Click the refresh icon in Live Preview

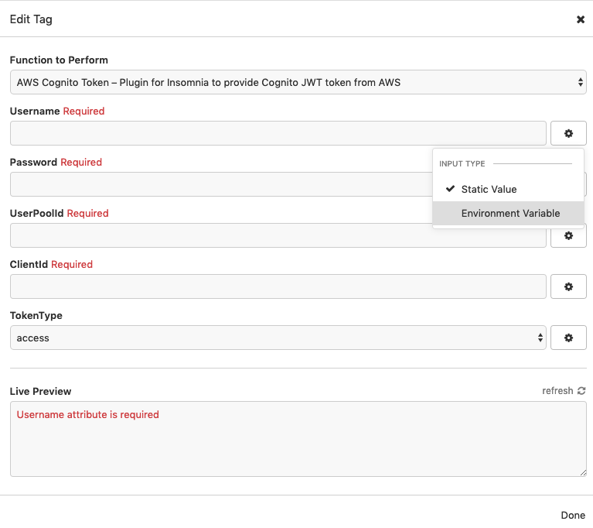581,391
